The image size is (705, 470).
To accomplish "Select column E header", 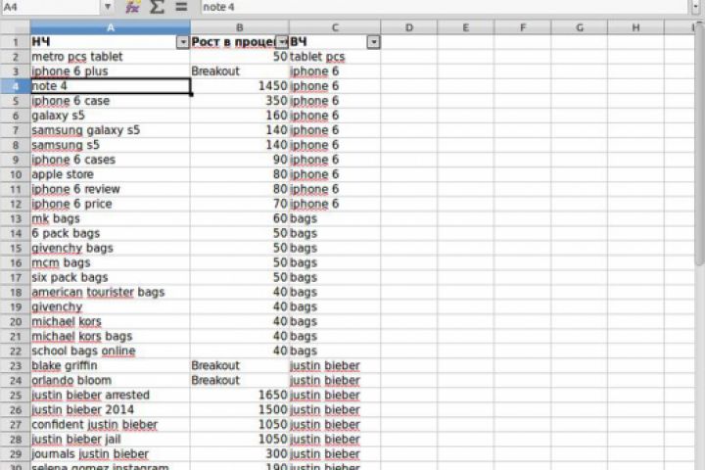I will click(x=465, y=27).
